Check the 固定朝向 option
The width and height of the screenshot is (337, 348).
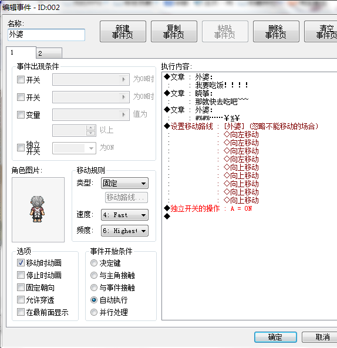point(21,288)
